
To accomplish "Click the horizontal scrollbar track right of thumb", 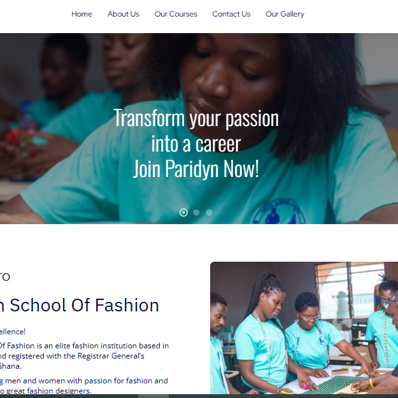I will tap(283, 396).
